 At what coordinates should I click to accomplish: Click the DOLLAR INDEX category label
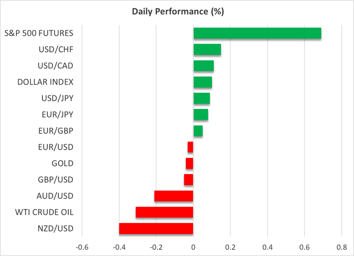click(45, 82)
